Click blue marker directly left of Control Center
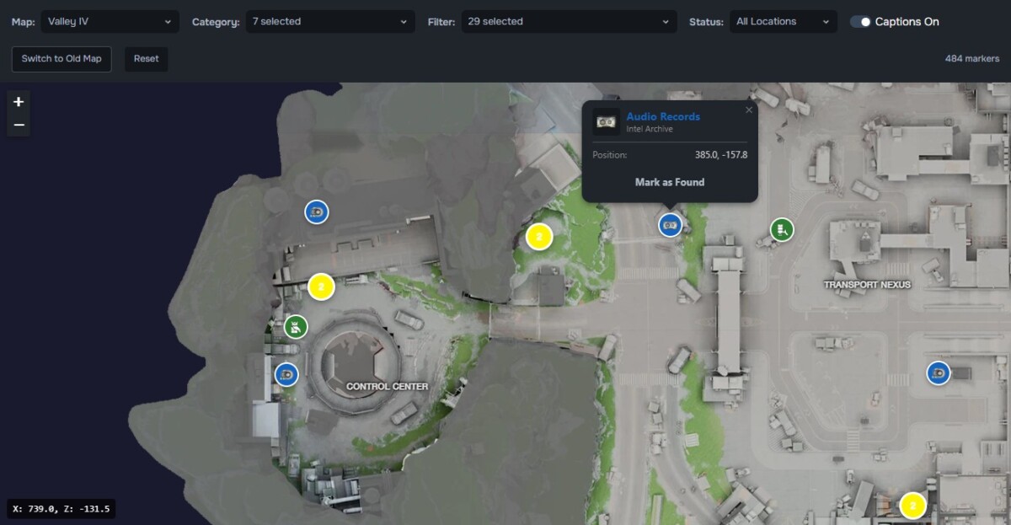Image resolution: width=1011 pixels, height=525 pixels. point(286,374)
